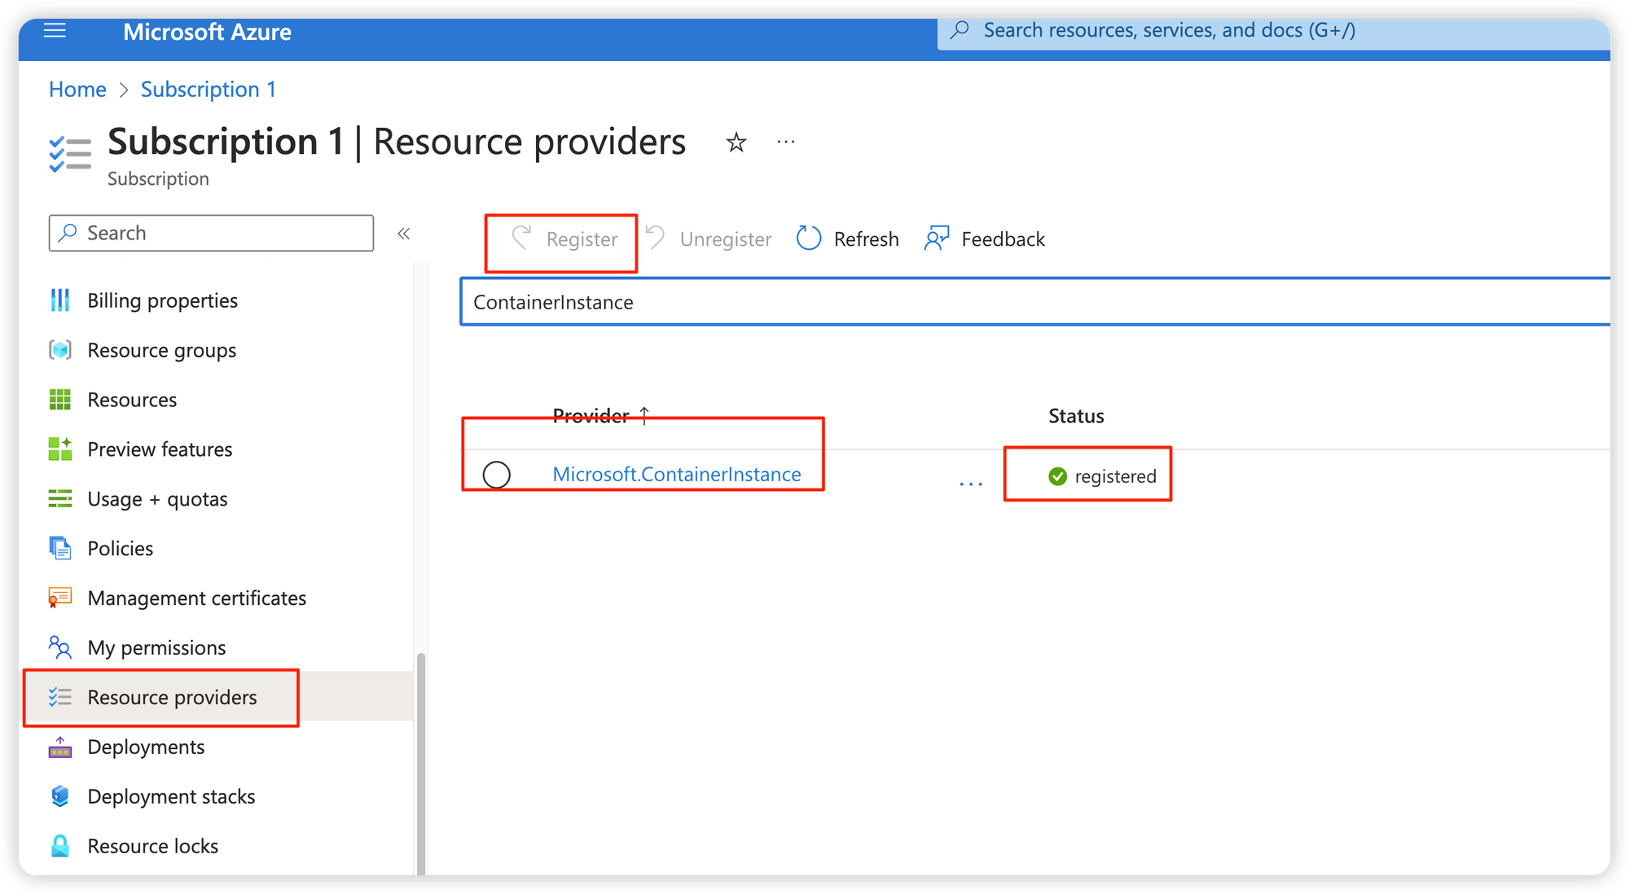Click the Management certificates icon

60,598
